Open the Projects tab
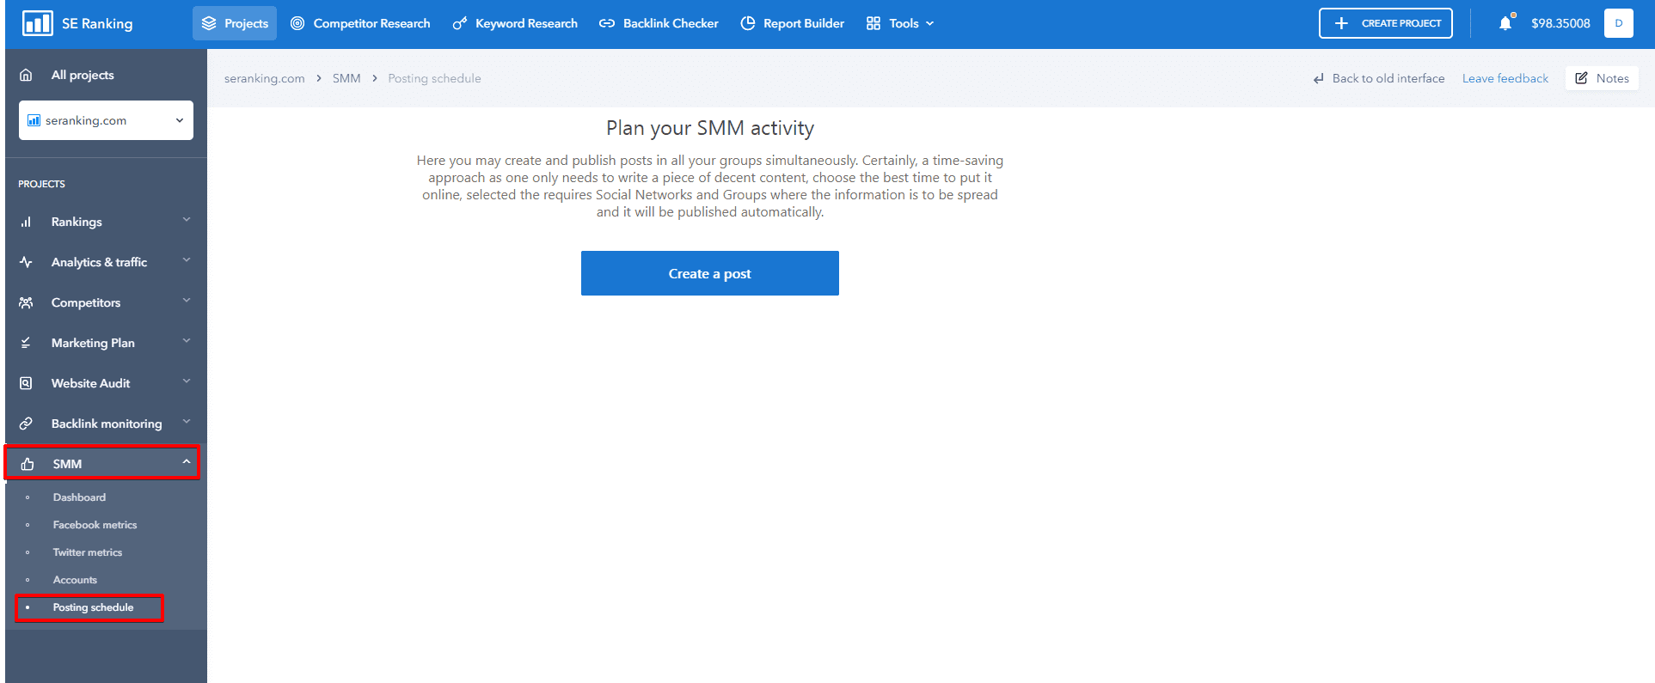Image resolution: width=1655 pixels, height=683 pixels. [235, 23]
